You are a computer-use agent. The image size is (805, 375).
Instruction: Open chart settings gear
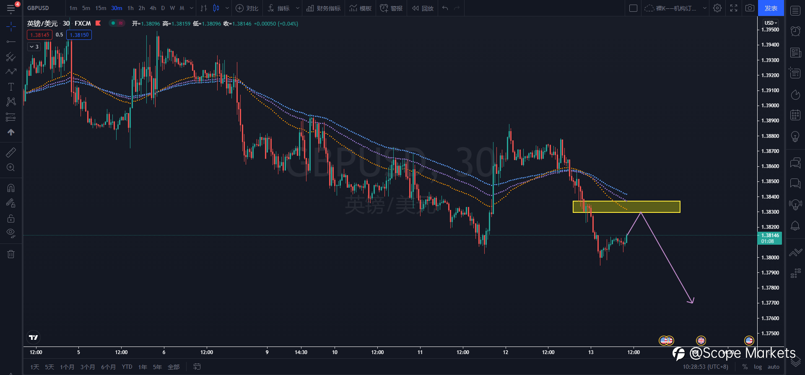[x=717, y=8]
